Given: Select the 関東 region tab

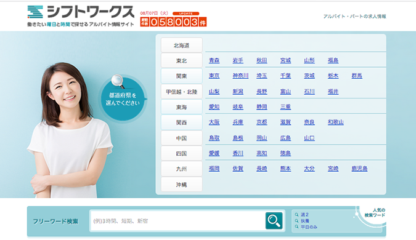Looking at the screenshot, I should tap(181, 76).
